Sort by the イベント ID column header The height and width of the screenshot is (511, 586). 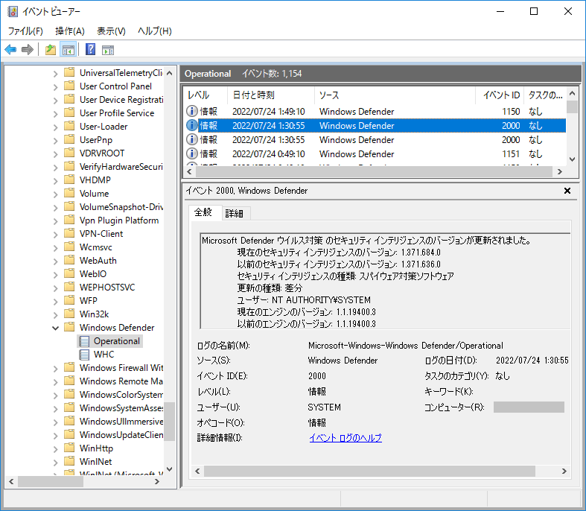(500, 95)
